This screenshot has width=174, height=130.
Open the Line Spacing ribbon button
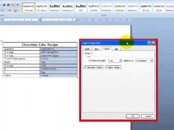tap(3, 10)
